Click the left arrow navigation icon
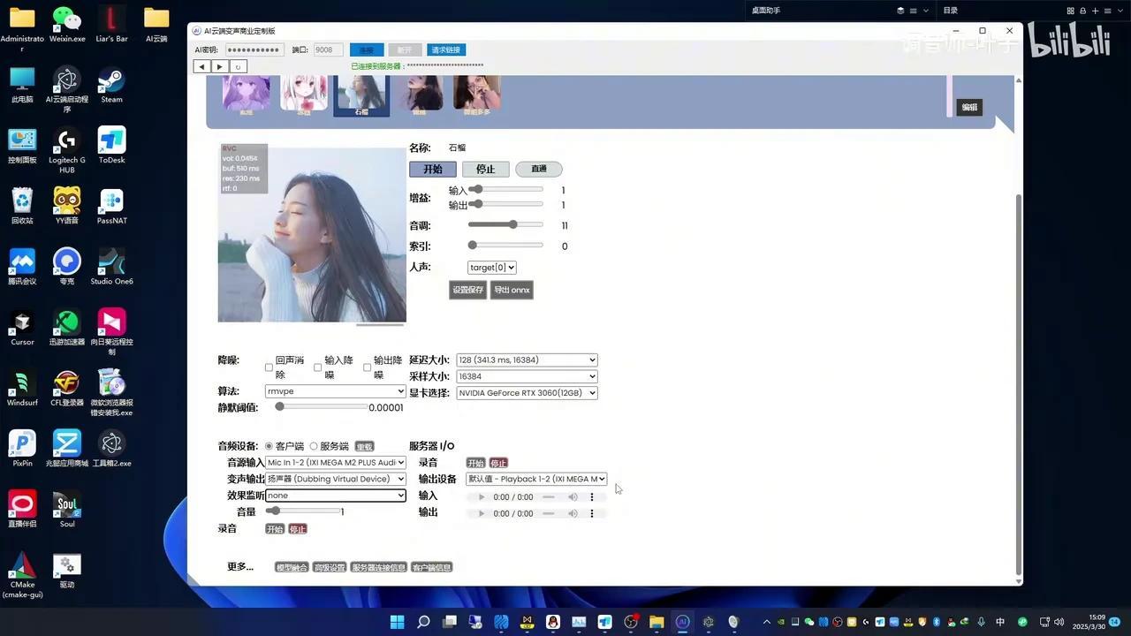Screen dimensions: 1131x636 (x=201, y=66)
